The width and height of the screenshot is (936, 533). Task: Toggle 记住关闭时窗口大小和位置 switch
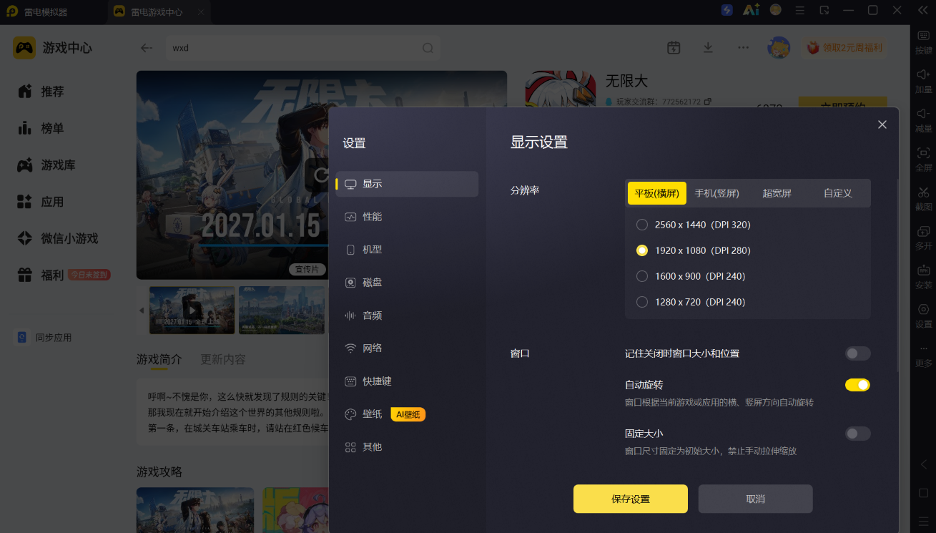858,353
